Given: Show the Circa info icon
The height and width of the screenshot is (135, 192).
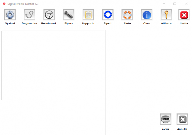Looking at the screenshot, I should pos(147,14).
